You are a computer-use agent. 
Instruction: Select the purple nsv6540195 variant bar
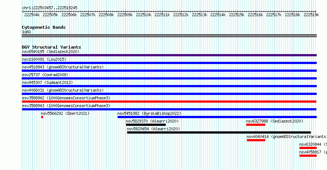click(169, 55)
